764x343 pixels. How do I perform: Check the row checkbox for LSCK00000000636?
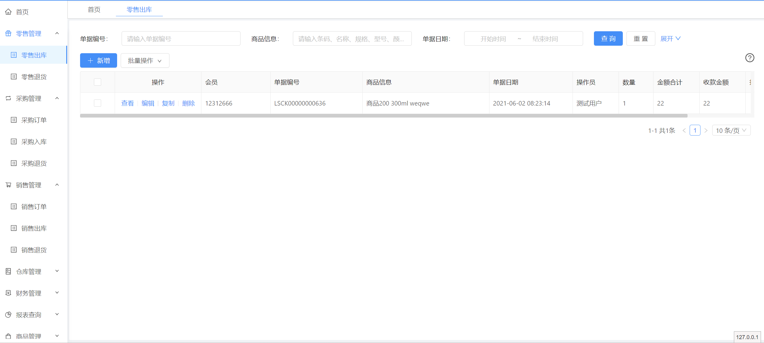[x=98, y=103]
